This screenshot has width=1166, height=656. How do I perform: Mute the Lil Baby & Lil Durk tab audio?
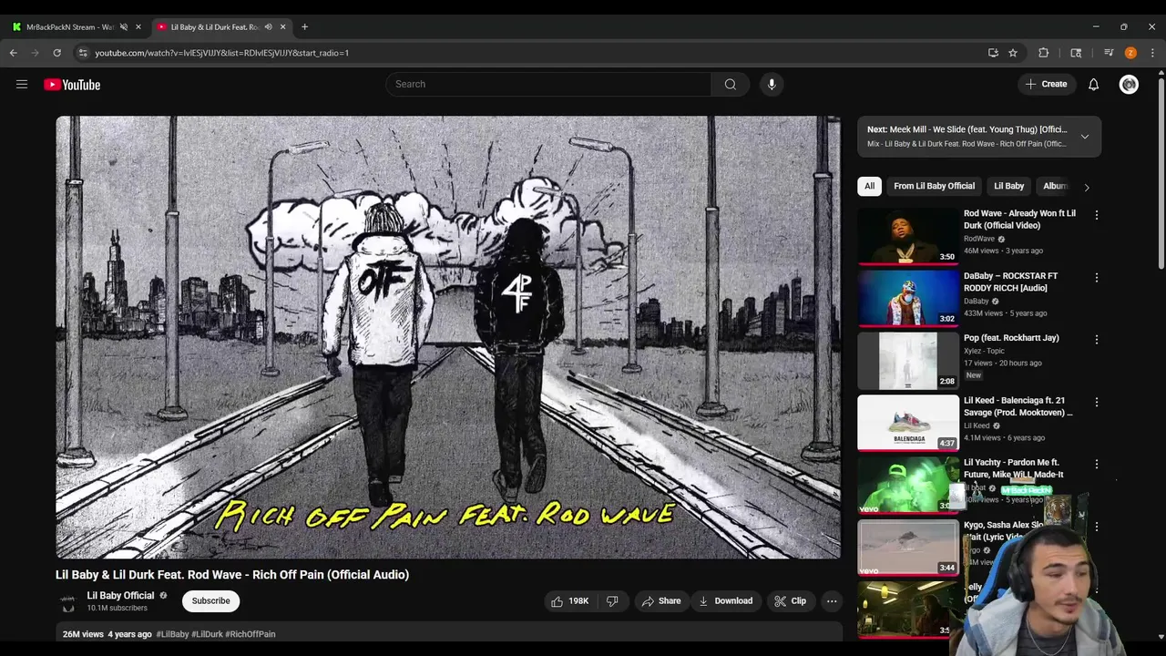[268, 26]
